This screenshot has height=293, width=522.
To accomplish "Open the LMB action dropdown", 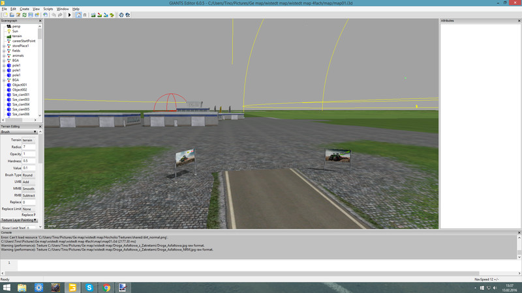I will point(29,182).
